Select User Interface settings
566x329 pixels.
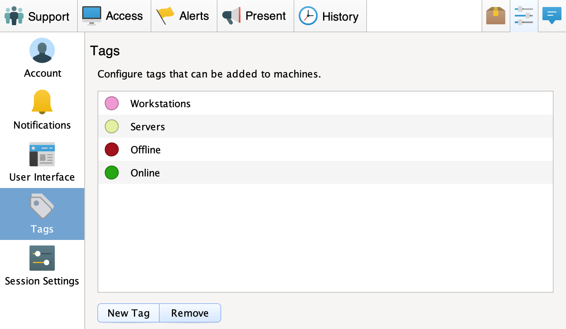pos(42,162)
